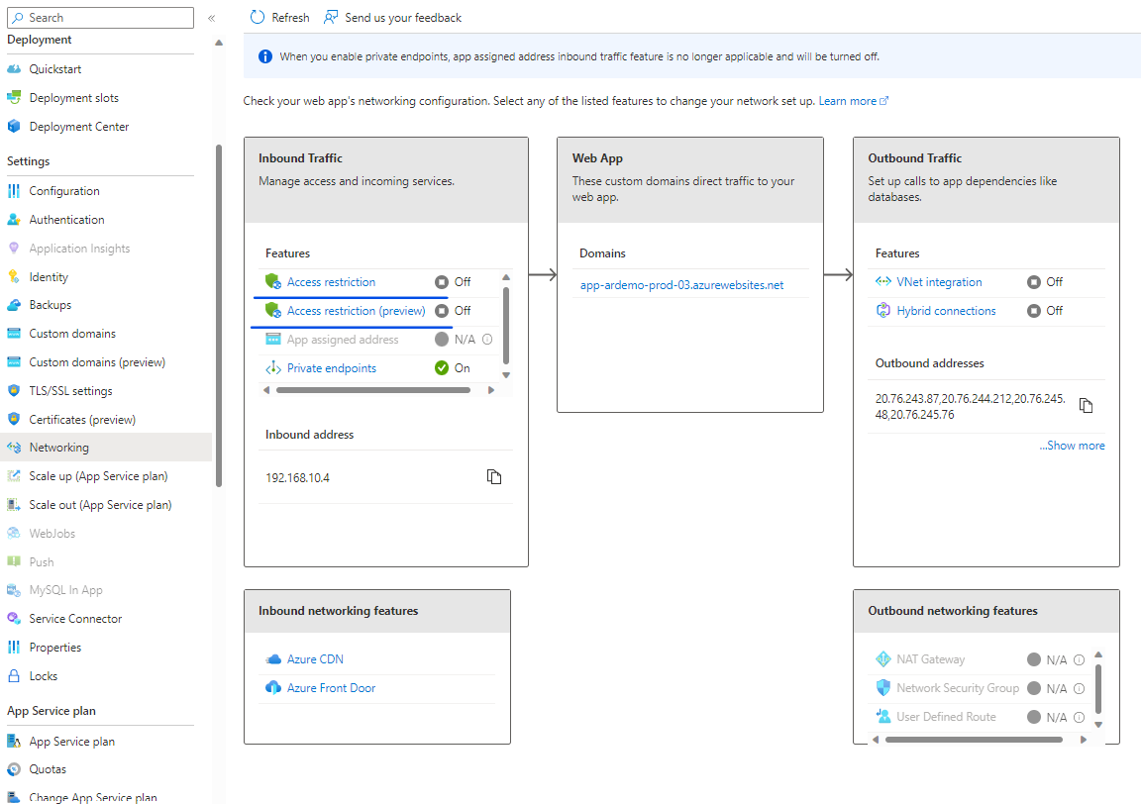1141x804 pixels.
Task: Click the Azure Front Door icon
Action: point(273,688)
